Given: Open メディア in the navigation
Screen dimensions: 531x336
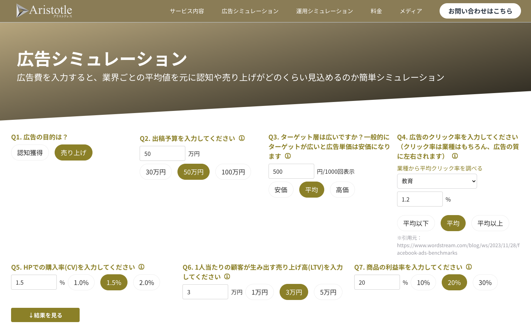Looking at the screenshot, I should pyautogui.click(x=411, y=11).
